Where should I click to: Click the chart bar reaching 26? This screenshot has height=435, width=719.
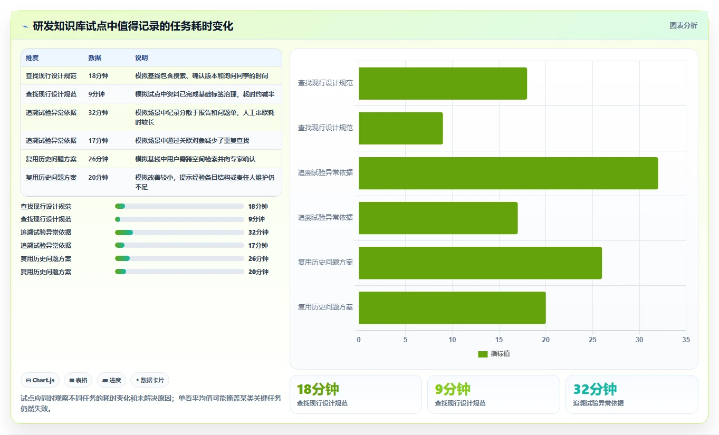click(x=480, y=263)
